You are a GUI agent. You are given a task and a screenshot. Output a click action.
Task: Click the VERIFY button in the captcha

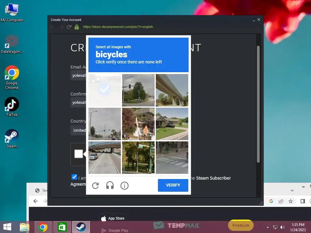point(173,185)
